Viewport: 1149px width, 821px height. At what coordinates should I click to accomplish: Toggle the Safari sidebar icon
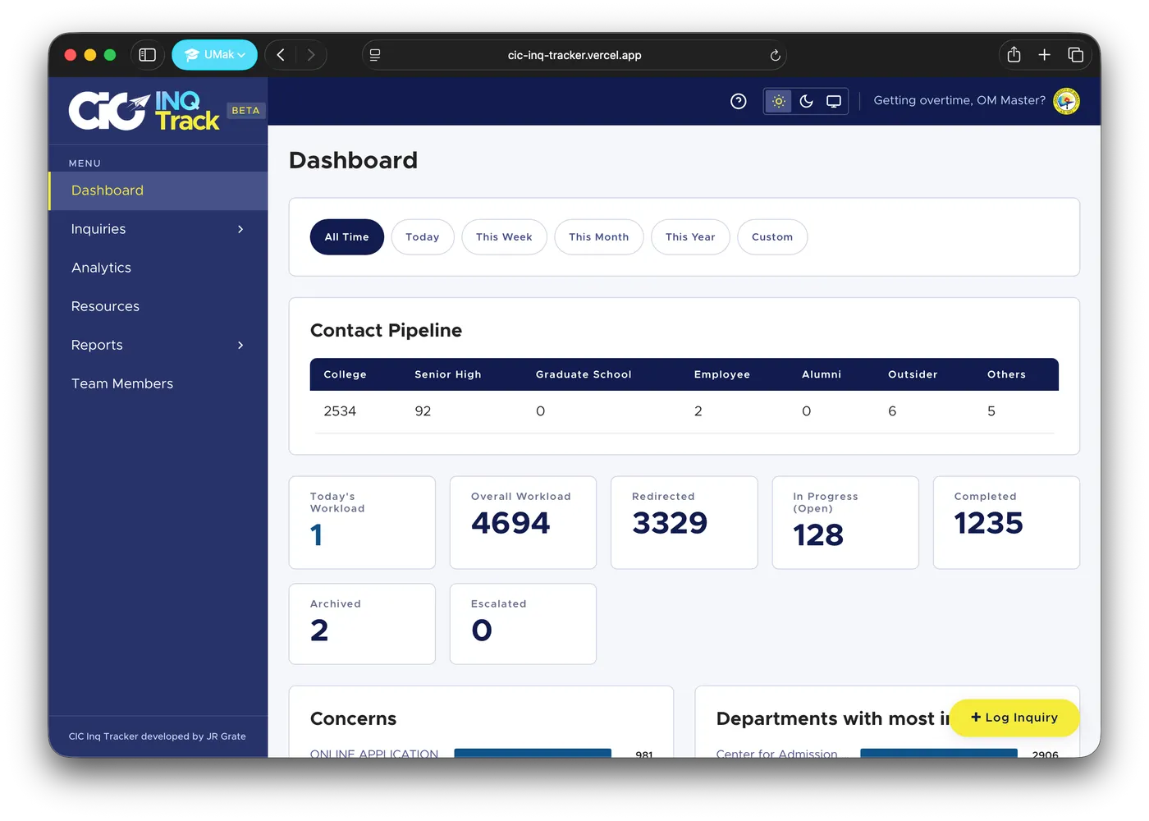147,55
